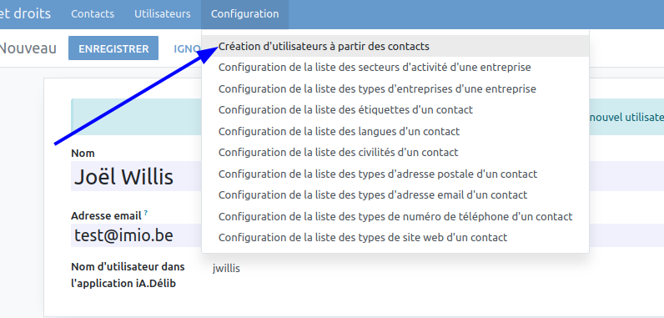Open the Utilisateurs menu
Screen dimensions: 664x318
(162, 14)
